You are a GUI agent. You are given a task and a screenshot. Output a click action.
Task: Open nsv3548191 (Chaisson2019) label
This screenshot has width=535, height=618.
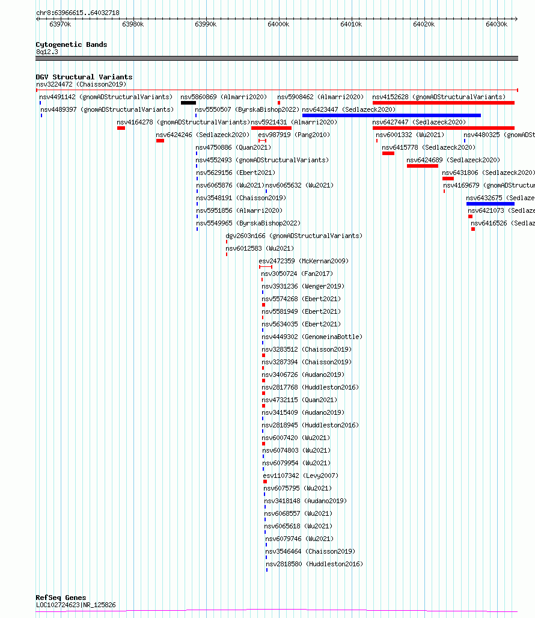tap(241, 198)
